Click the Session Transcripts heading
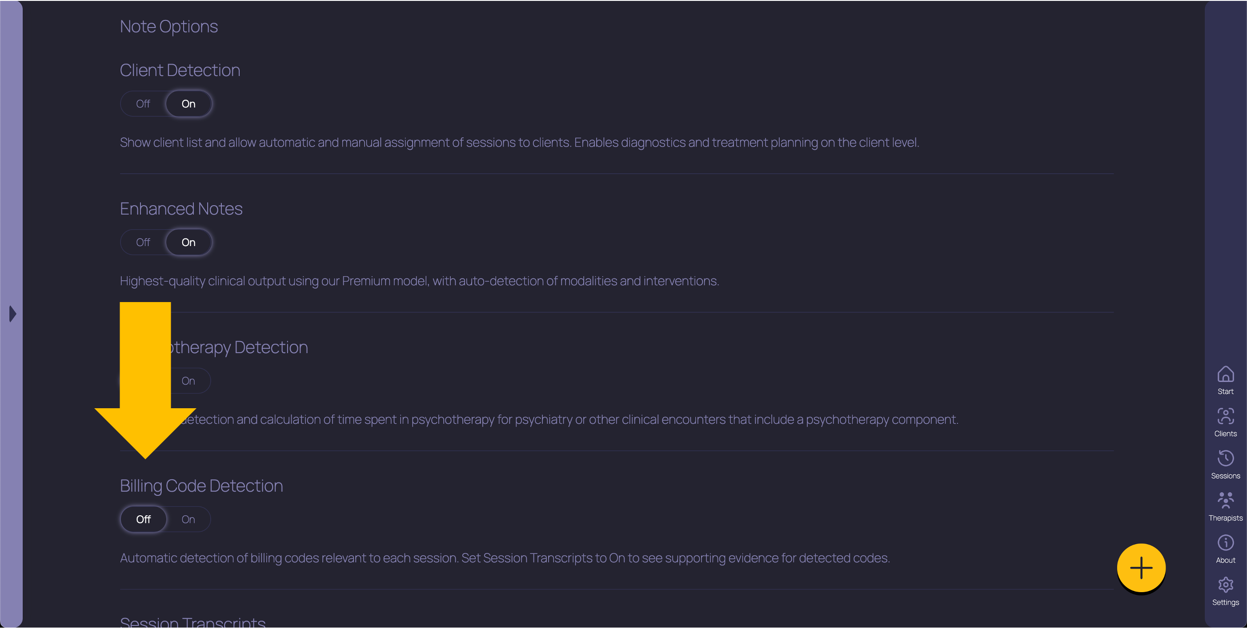 192,621
